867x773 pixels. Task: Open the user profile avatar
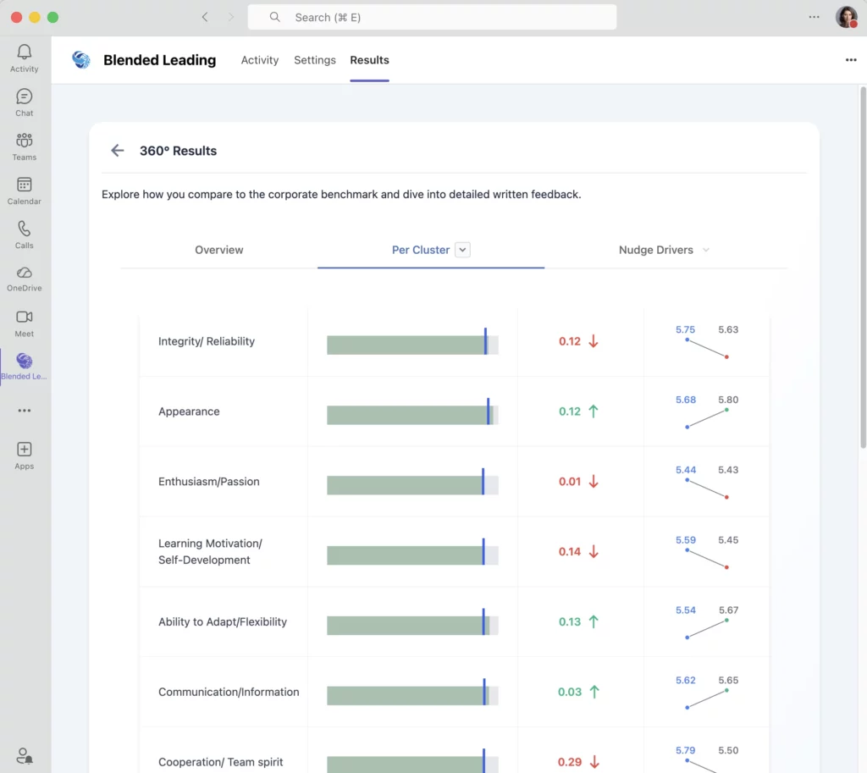[846, 17]
